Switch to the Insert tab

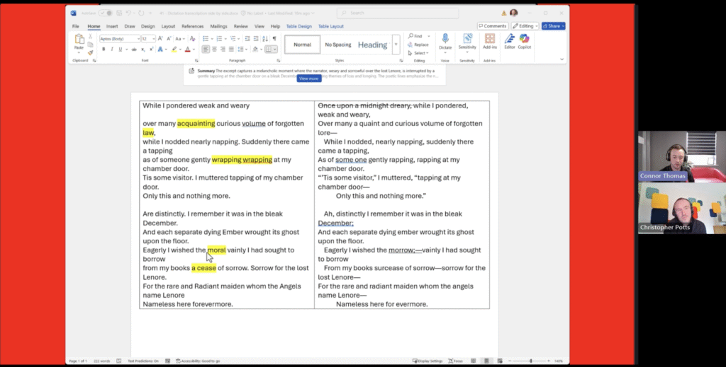(112, 26)
